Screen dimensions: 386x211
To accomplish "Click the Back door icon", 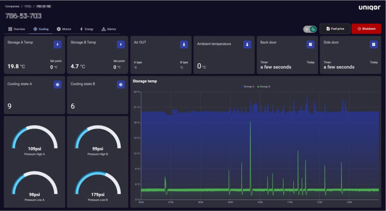I will [310, 45].
